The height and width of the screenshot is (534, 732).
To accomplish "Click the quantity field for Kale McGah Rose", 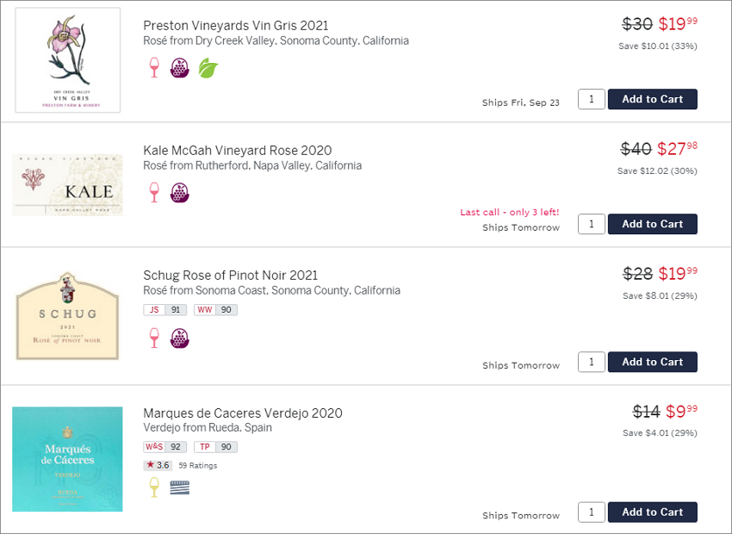I will tap(592, 224).
